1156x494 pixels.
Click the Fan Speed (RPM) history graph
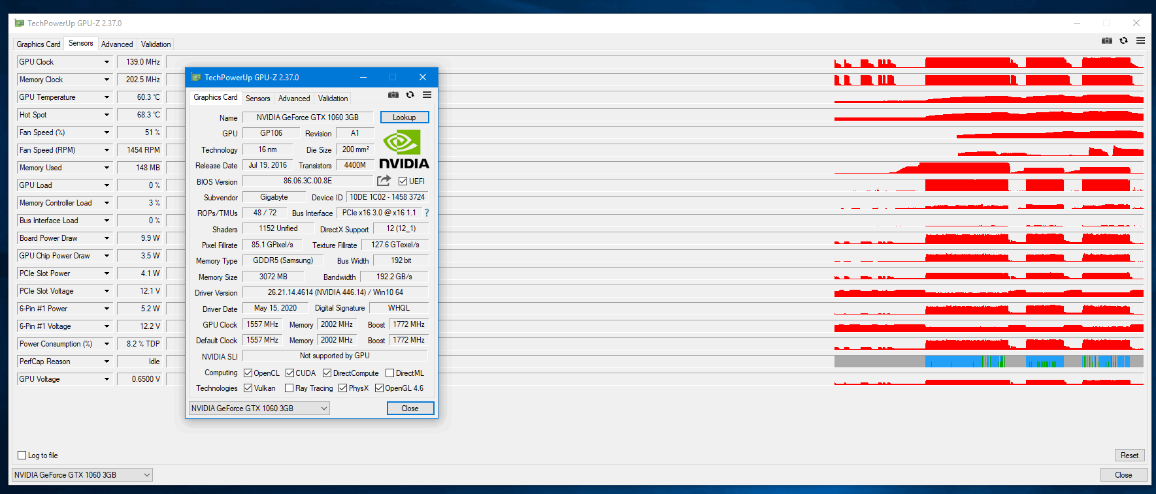point(655,150)
